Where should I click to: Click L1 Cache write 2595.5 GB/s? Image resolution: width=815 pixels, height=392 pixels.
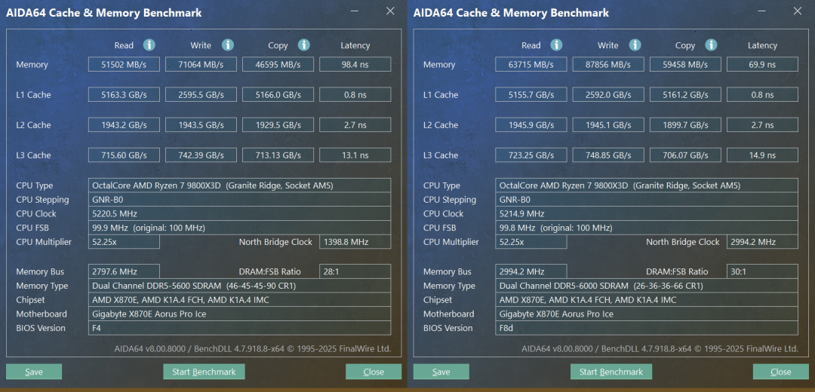(x=201, y=94)
